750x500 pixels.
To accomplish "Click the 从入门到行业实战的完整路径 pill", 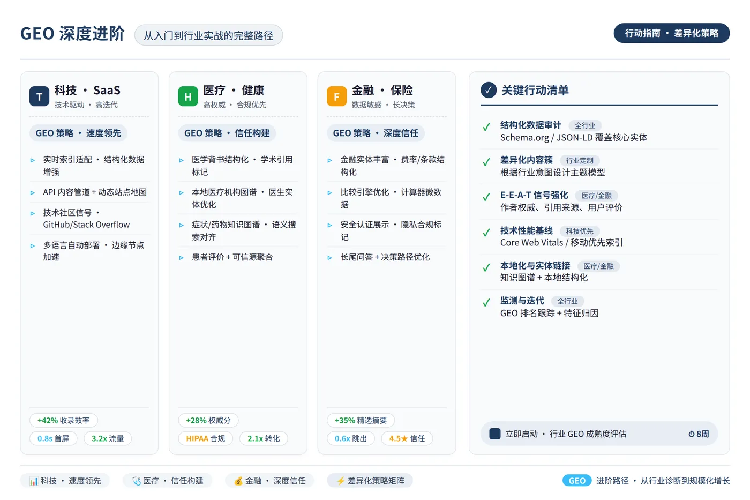I will [x=208, y=35].
